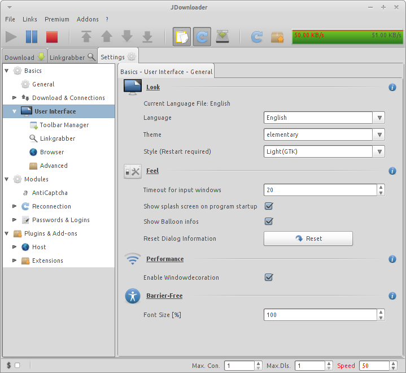
Task: Open the Premium menu
Action: click(x=57, y=19)
